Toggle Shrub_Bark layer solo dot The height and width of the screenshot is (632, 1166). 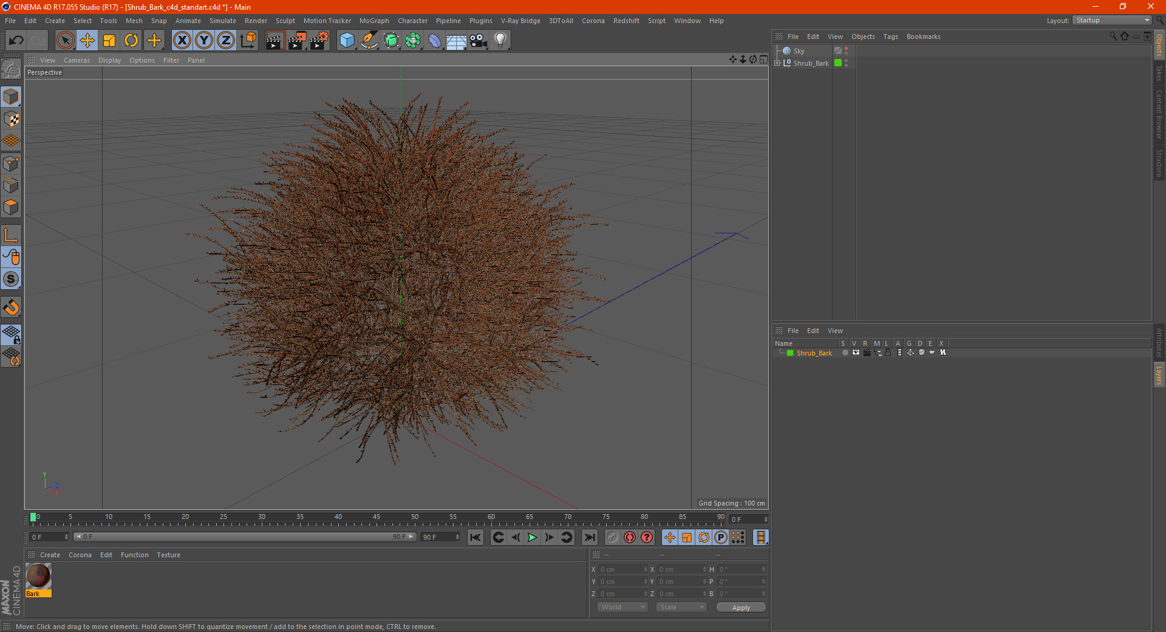(x=845, y=352)
